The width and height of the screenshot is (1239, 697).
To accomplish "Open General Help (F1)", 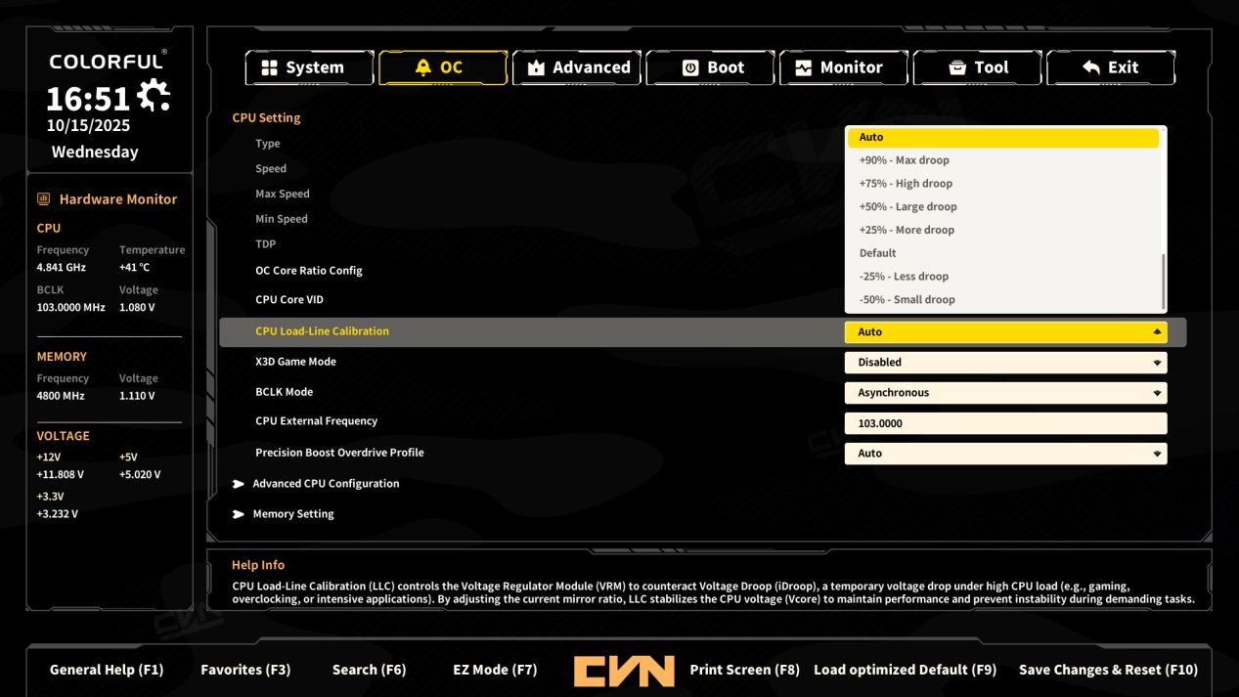I will [x=107, y=670].
